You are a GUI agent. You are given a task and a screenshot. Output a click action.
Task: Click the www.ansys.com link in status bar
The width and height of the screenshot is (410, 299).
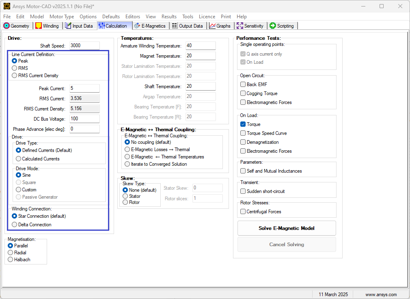tap(381, 294)
